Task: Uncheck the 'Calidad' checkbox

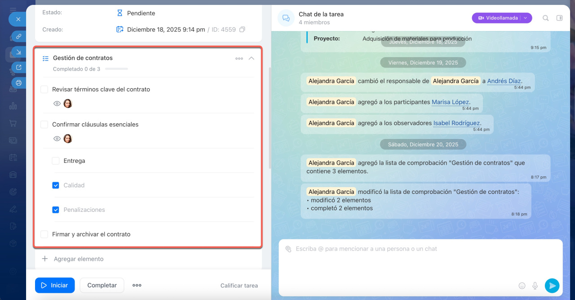Action: coord(56,185)
